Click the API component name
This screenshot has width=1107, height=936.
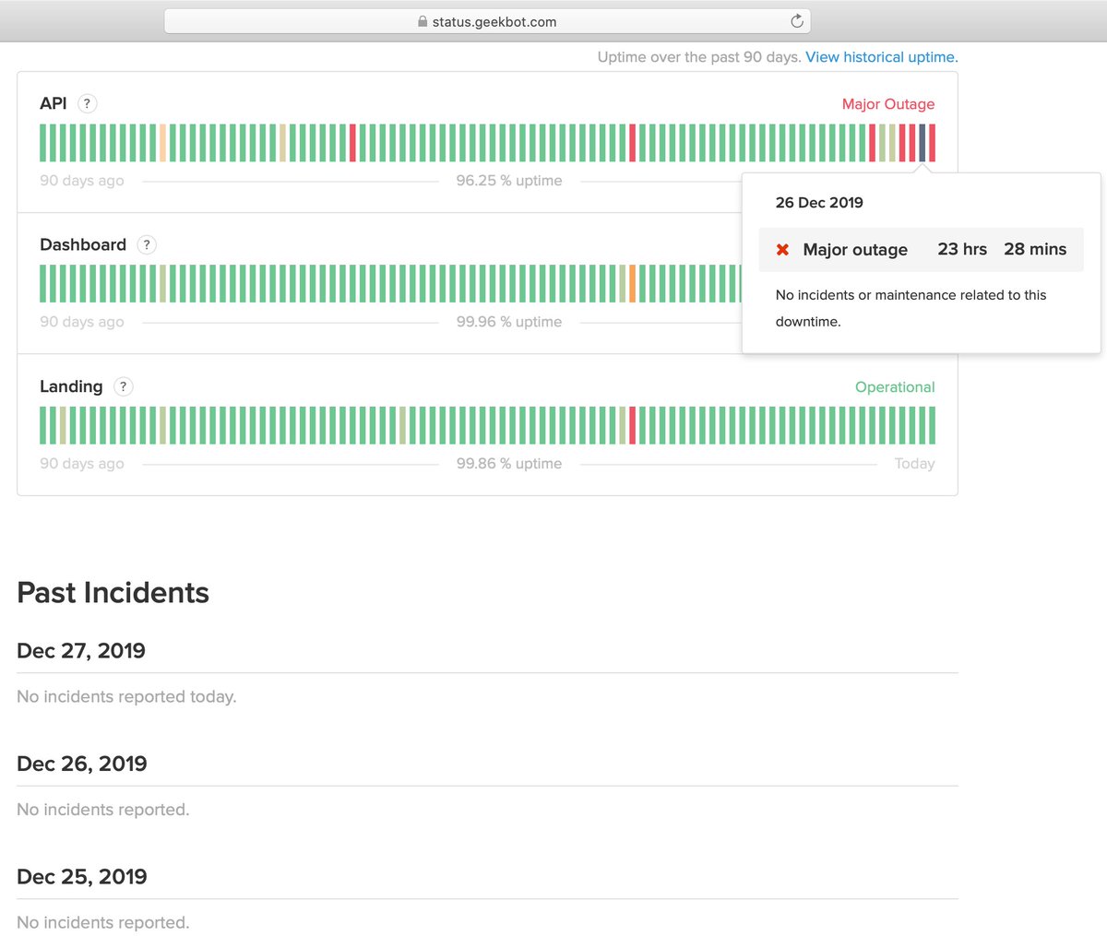pyautogui.click(x=54, y=103)
